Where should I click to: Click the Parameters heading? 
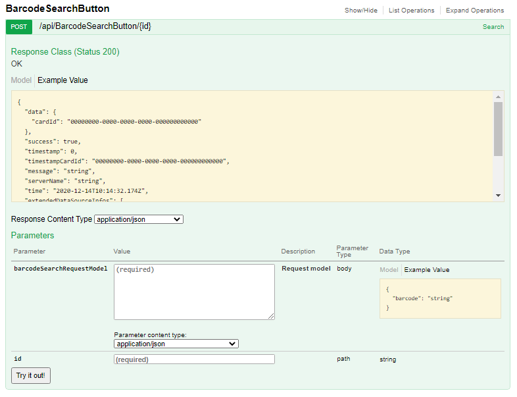coord(32,235)
